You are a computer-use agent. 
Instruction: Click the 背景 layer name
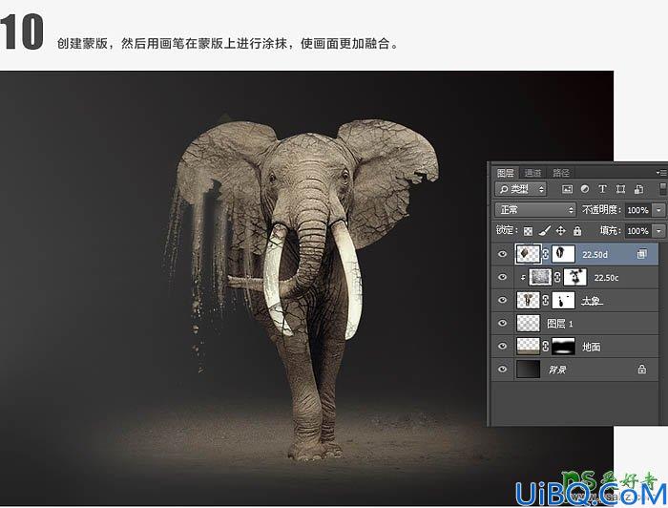click(x=557, y=370)
